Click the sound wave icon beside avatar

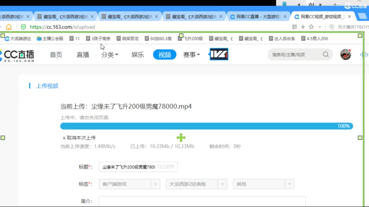pyautogui.click(x=364, y=54)
